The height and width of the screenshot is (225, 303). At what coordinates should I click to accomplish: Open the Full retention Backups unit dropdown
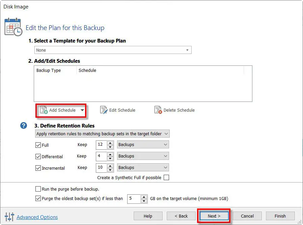point(143,145)
